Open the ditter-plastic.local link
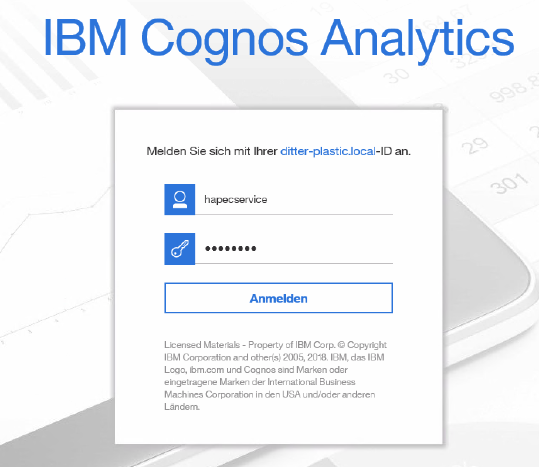The height and width of the screenshot is (467, 539). pos(328,151)
